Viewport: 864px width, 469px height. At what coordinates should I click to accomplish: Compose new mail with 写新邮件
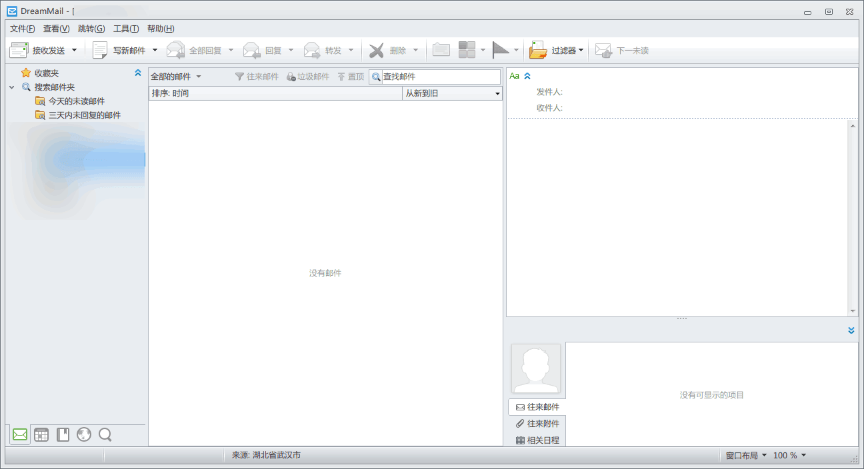point(120,50)
